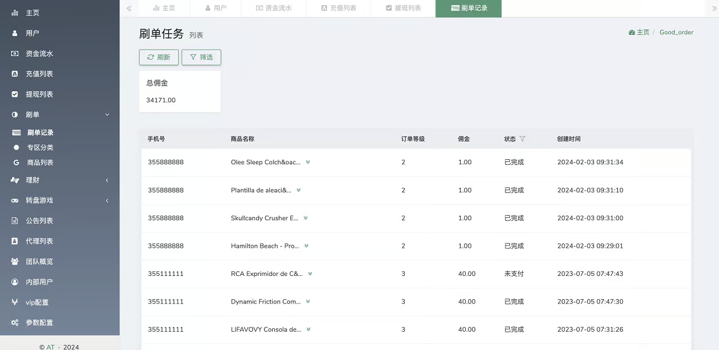This screenshot has height=350, width=719.
Task: Open 参数配置 settings in the sidebar
Action: [39, 323]
